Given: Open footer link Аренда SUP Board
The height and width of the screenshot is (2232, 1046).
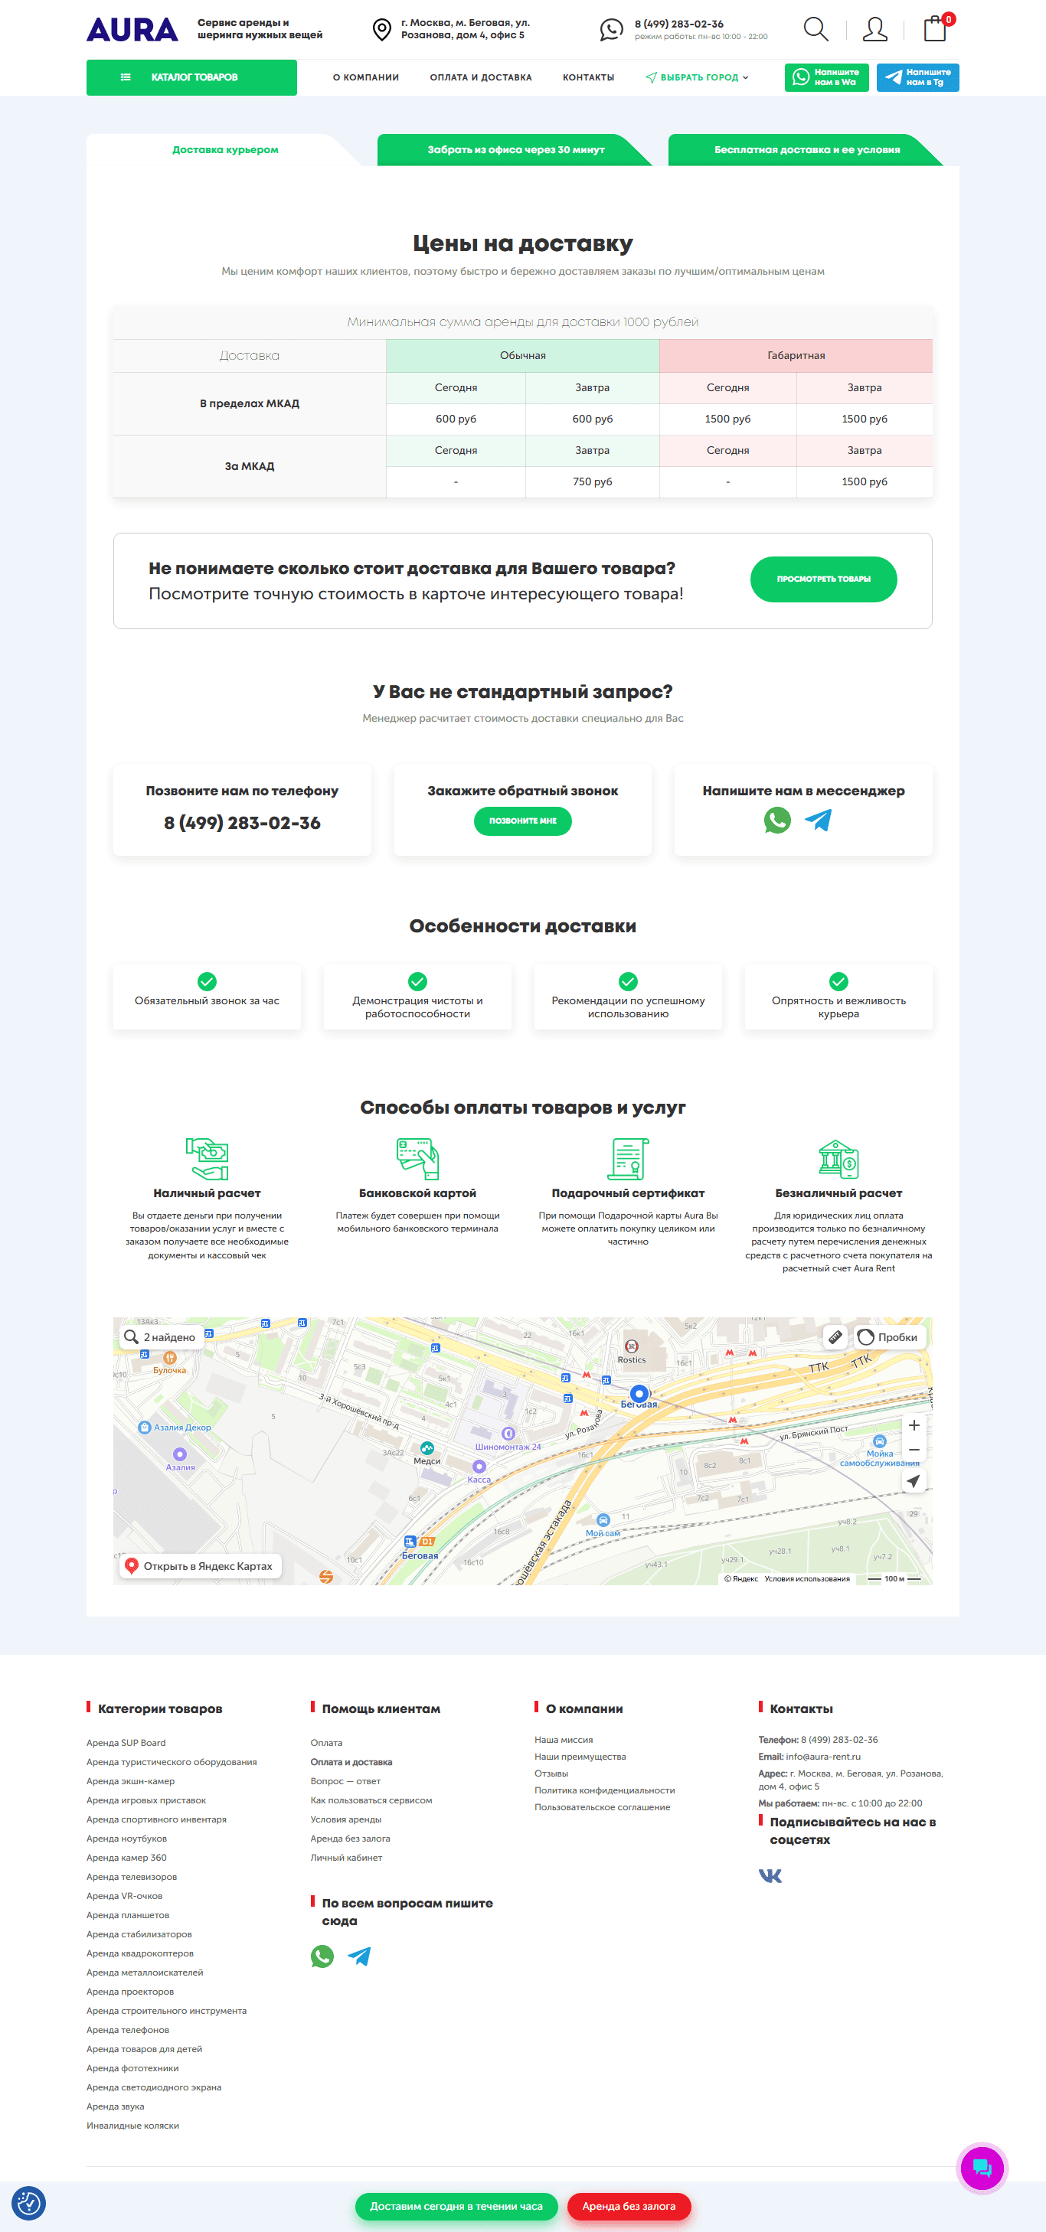Looking at the screenshot, I should (x=126, y=1742).
